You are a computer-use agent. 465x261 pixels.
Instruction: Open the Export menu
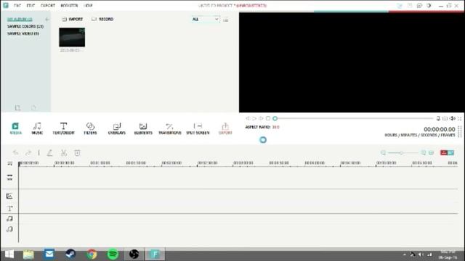coord(48,6)
